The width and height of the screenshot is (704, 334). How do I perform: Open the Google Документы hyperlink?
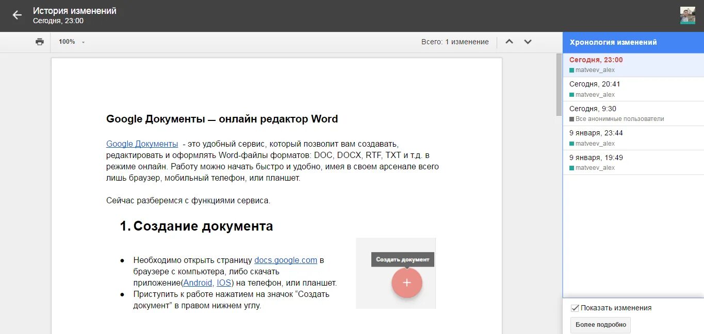142,144
